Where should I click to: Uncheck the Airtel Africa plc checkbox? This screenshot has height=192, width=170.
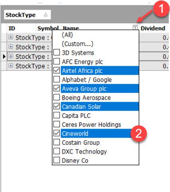[57, 70]
